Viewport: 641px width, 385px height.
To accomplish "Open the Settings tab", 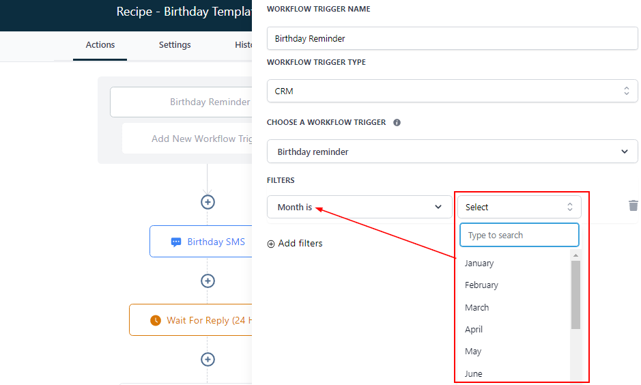I will pyautogui.click(x=175, y=45).
